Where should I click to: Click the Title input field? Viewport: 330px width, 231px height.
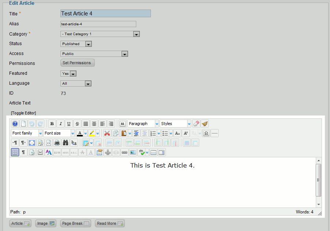pos(105,14)
